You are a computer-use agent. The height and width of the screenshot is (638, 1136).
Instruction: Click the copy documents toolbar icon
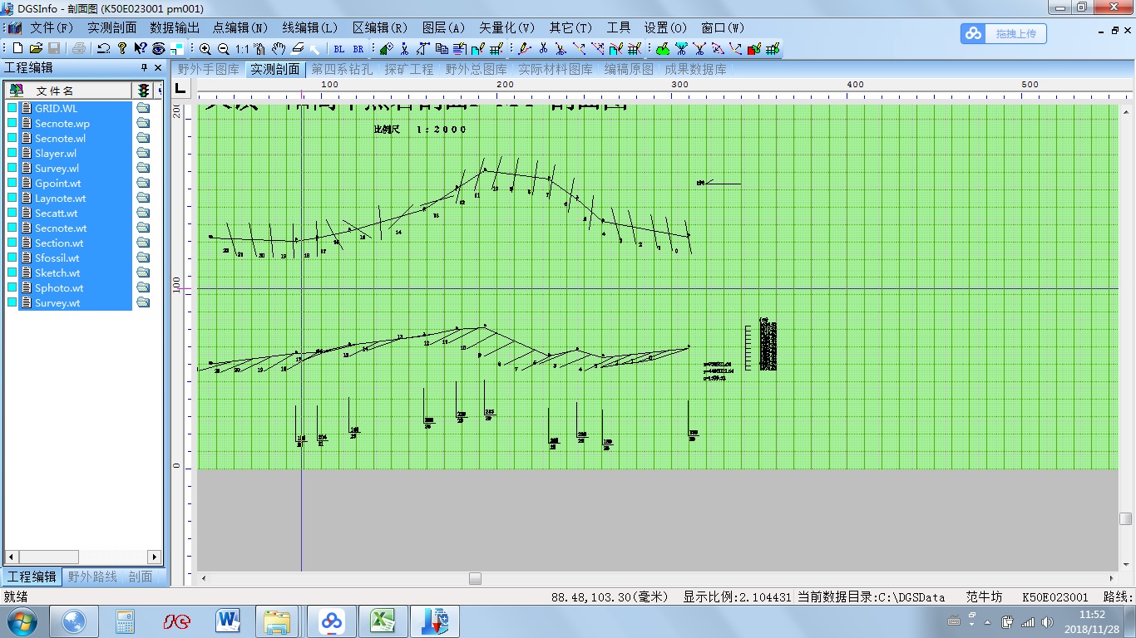tap(442, 48)
